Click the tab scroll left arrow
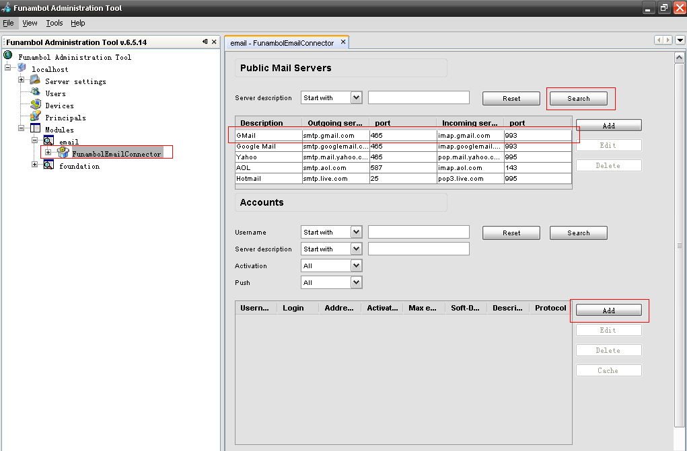687x451 pixels. coord(659,40)
